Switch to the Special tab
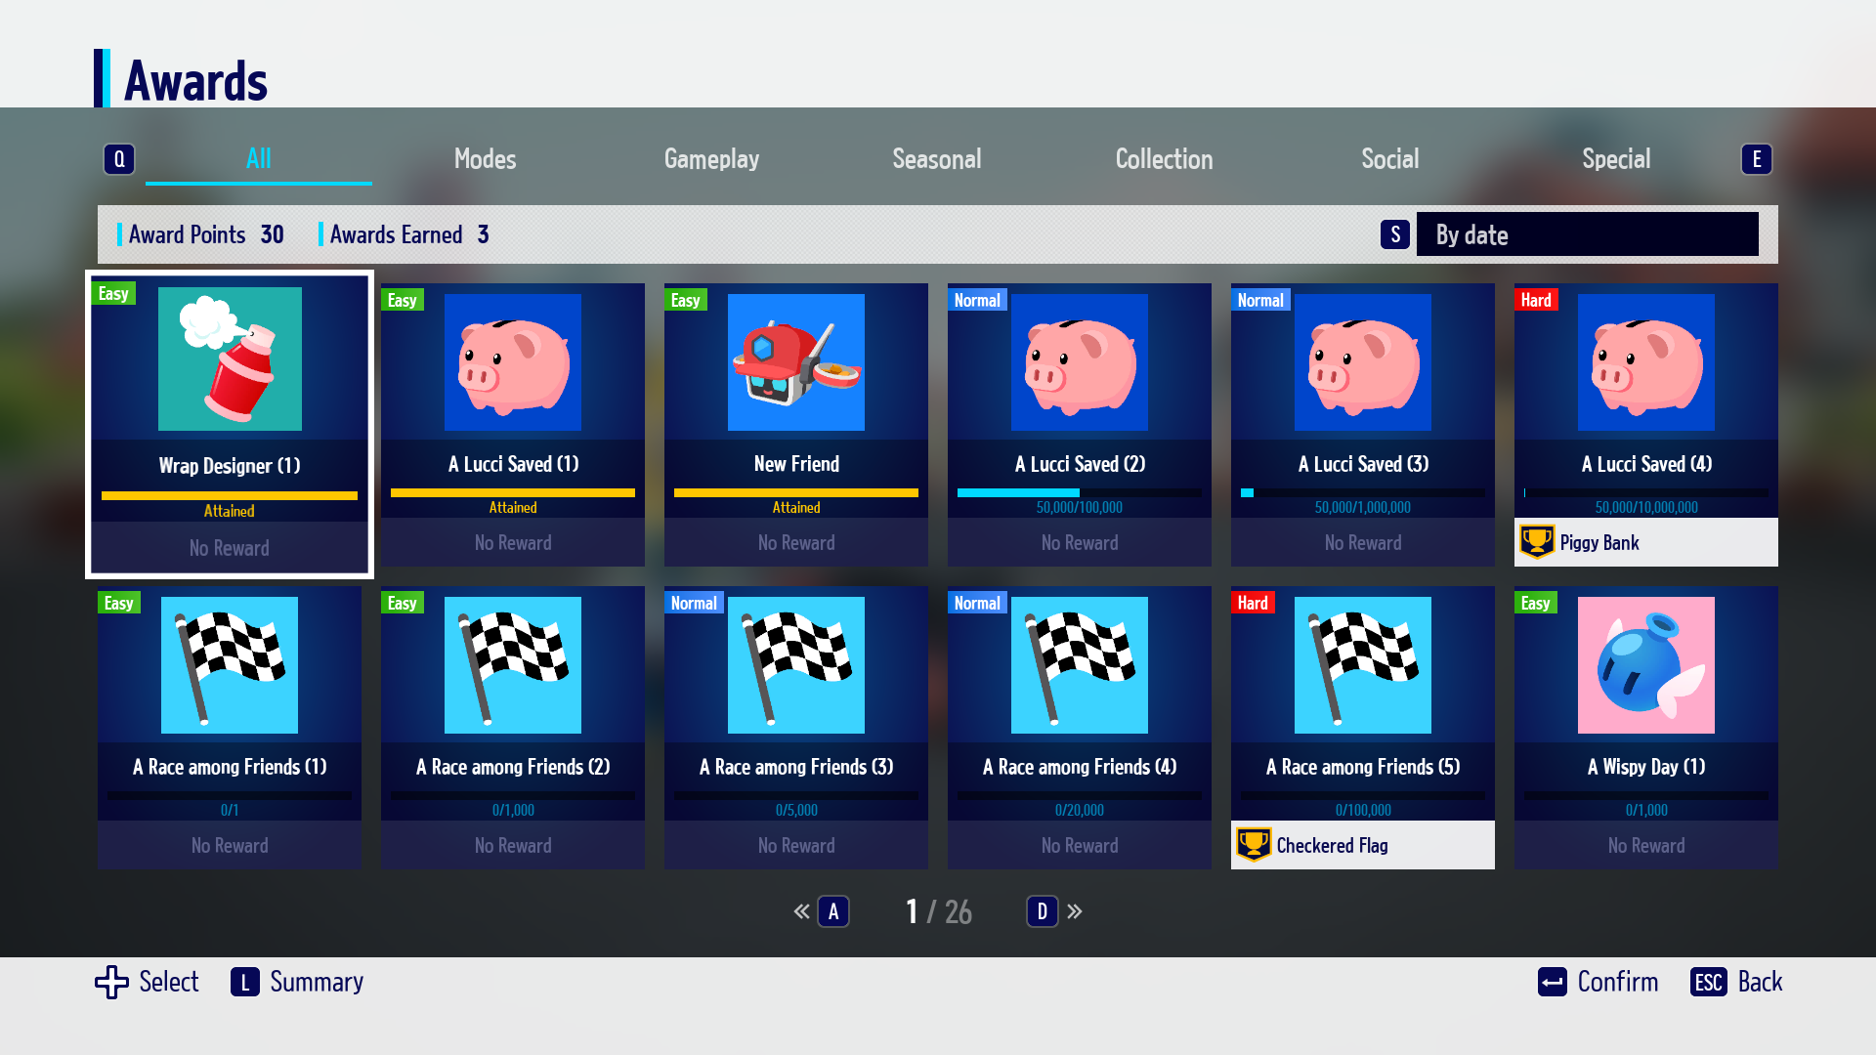Viewport: 1876px width, 1055px height. coord(1616,157)
